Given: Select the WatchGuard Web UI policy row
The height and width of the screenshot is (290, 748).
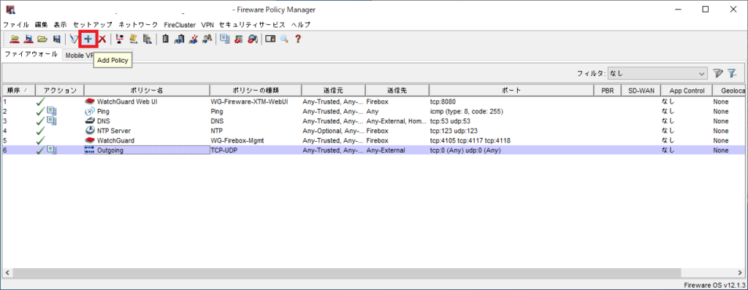Looking at the screenshot, I should coord(373,102).
